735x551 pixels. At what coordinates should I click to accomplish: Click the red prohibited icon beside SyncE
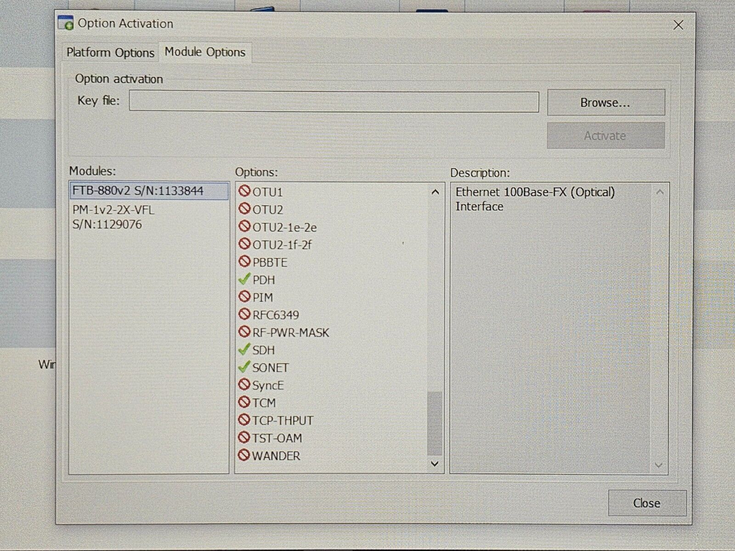click(244, 385)
